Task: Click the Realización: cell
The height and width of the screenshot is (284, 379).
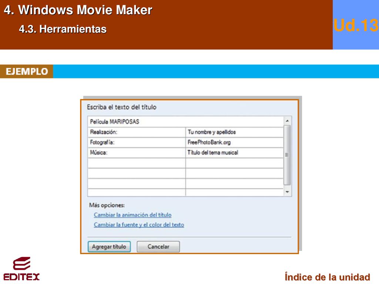Action: (x=137, y=132)
